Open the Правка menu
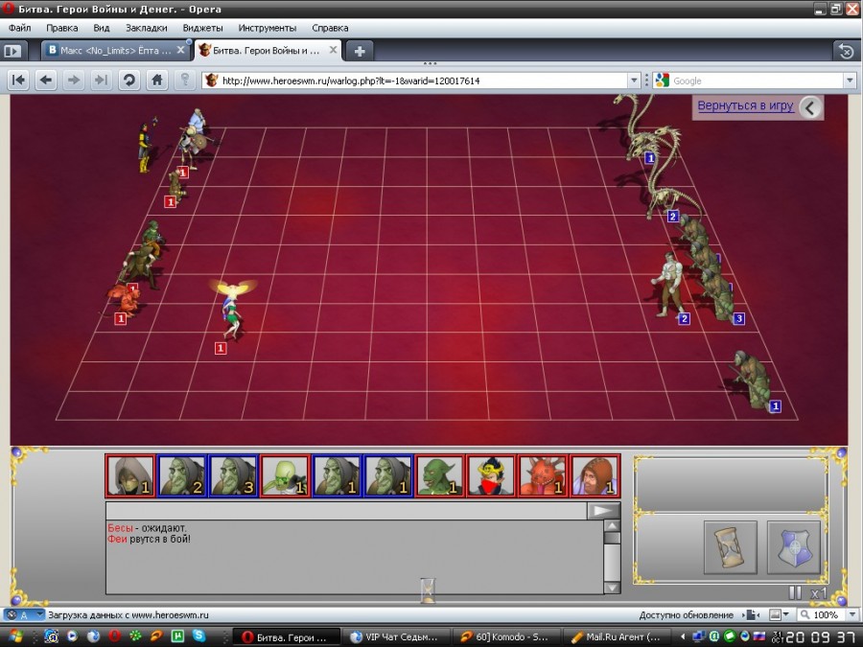This screenshot has width=863, height=647. coord(61,28)
